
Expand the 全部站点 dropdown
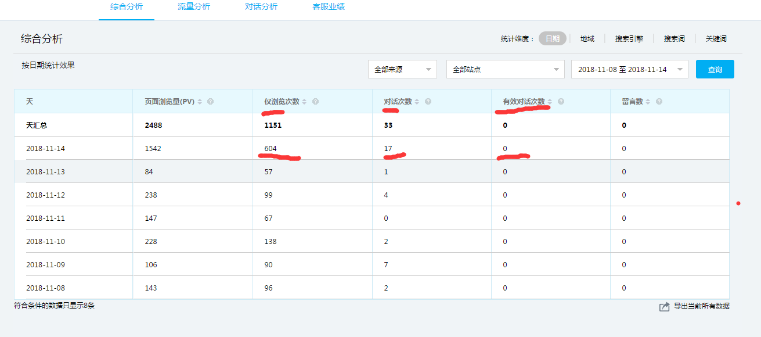[505, 69]
